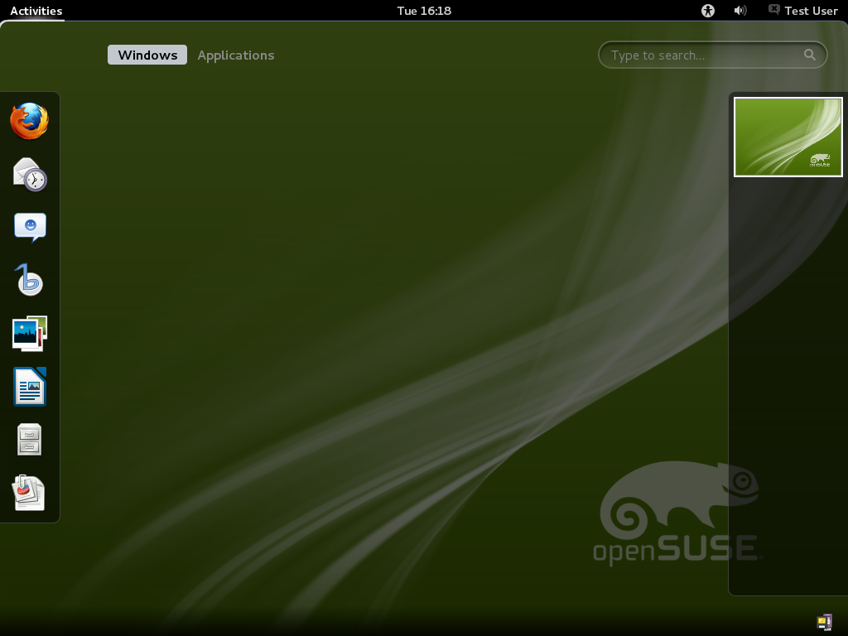Open the Files cabinet icon
The height and width of the screenshot is (636, 848).
click(29, 439)
